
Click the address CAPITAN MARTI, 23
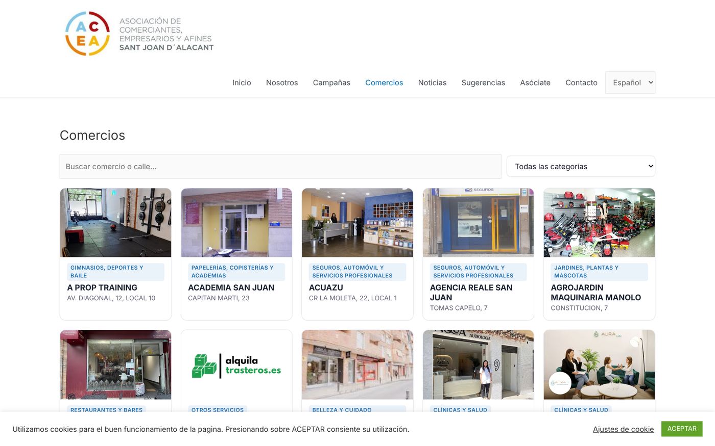[x=219, y=298]
